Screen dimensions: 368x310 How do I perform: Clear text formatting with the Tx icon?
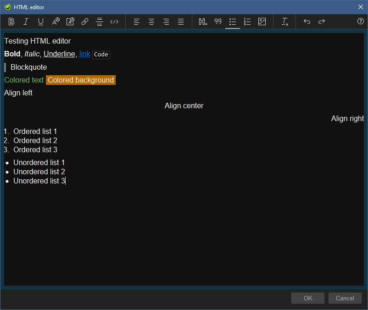coord(284,22)
